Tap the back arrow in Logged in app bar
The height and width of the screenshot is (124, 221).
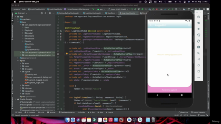pos(151,25)
